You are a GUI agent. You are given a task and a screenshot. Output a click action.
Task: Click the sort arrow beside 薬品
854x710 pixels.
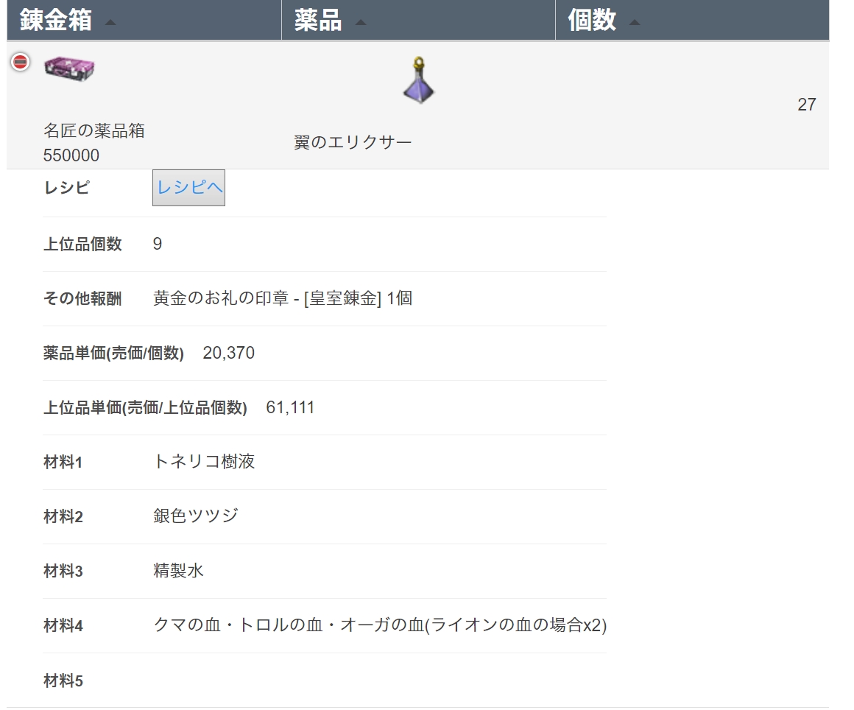click(361, 23)
